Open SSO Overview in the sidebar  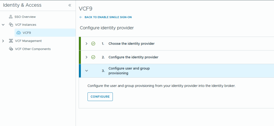point(25,17)
